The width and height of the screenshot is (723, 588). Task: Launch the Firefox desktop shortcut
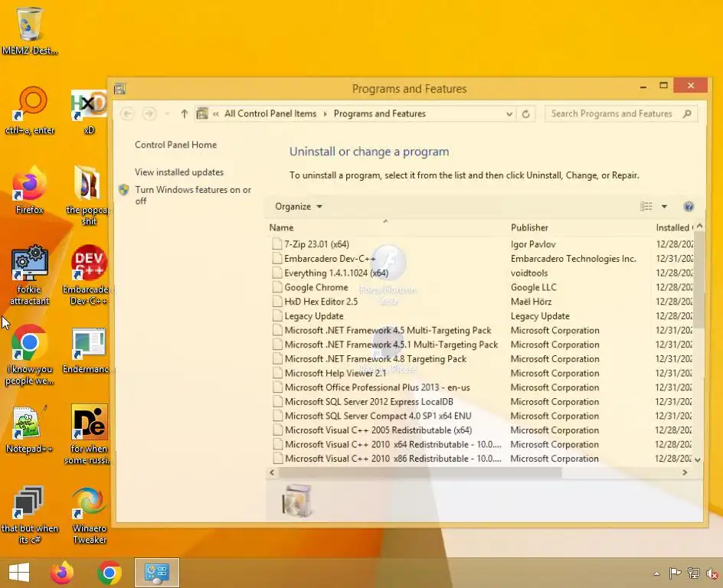[30, 191]
